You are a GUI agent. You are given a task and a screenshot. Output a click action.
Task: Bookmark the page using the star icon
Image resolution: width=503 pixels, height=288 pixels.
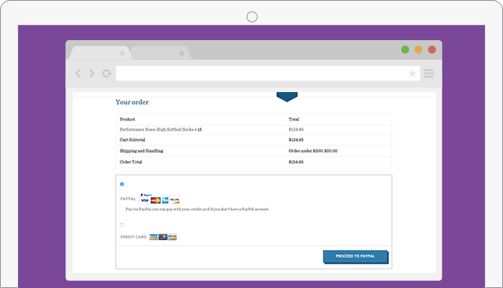click(x=412, y=74)
